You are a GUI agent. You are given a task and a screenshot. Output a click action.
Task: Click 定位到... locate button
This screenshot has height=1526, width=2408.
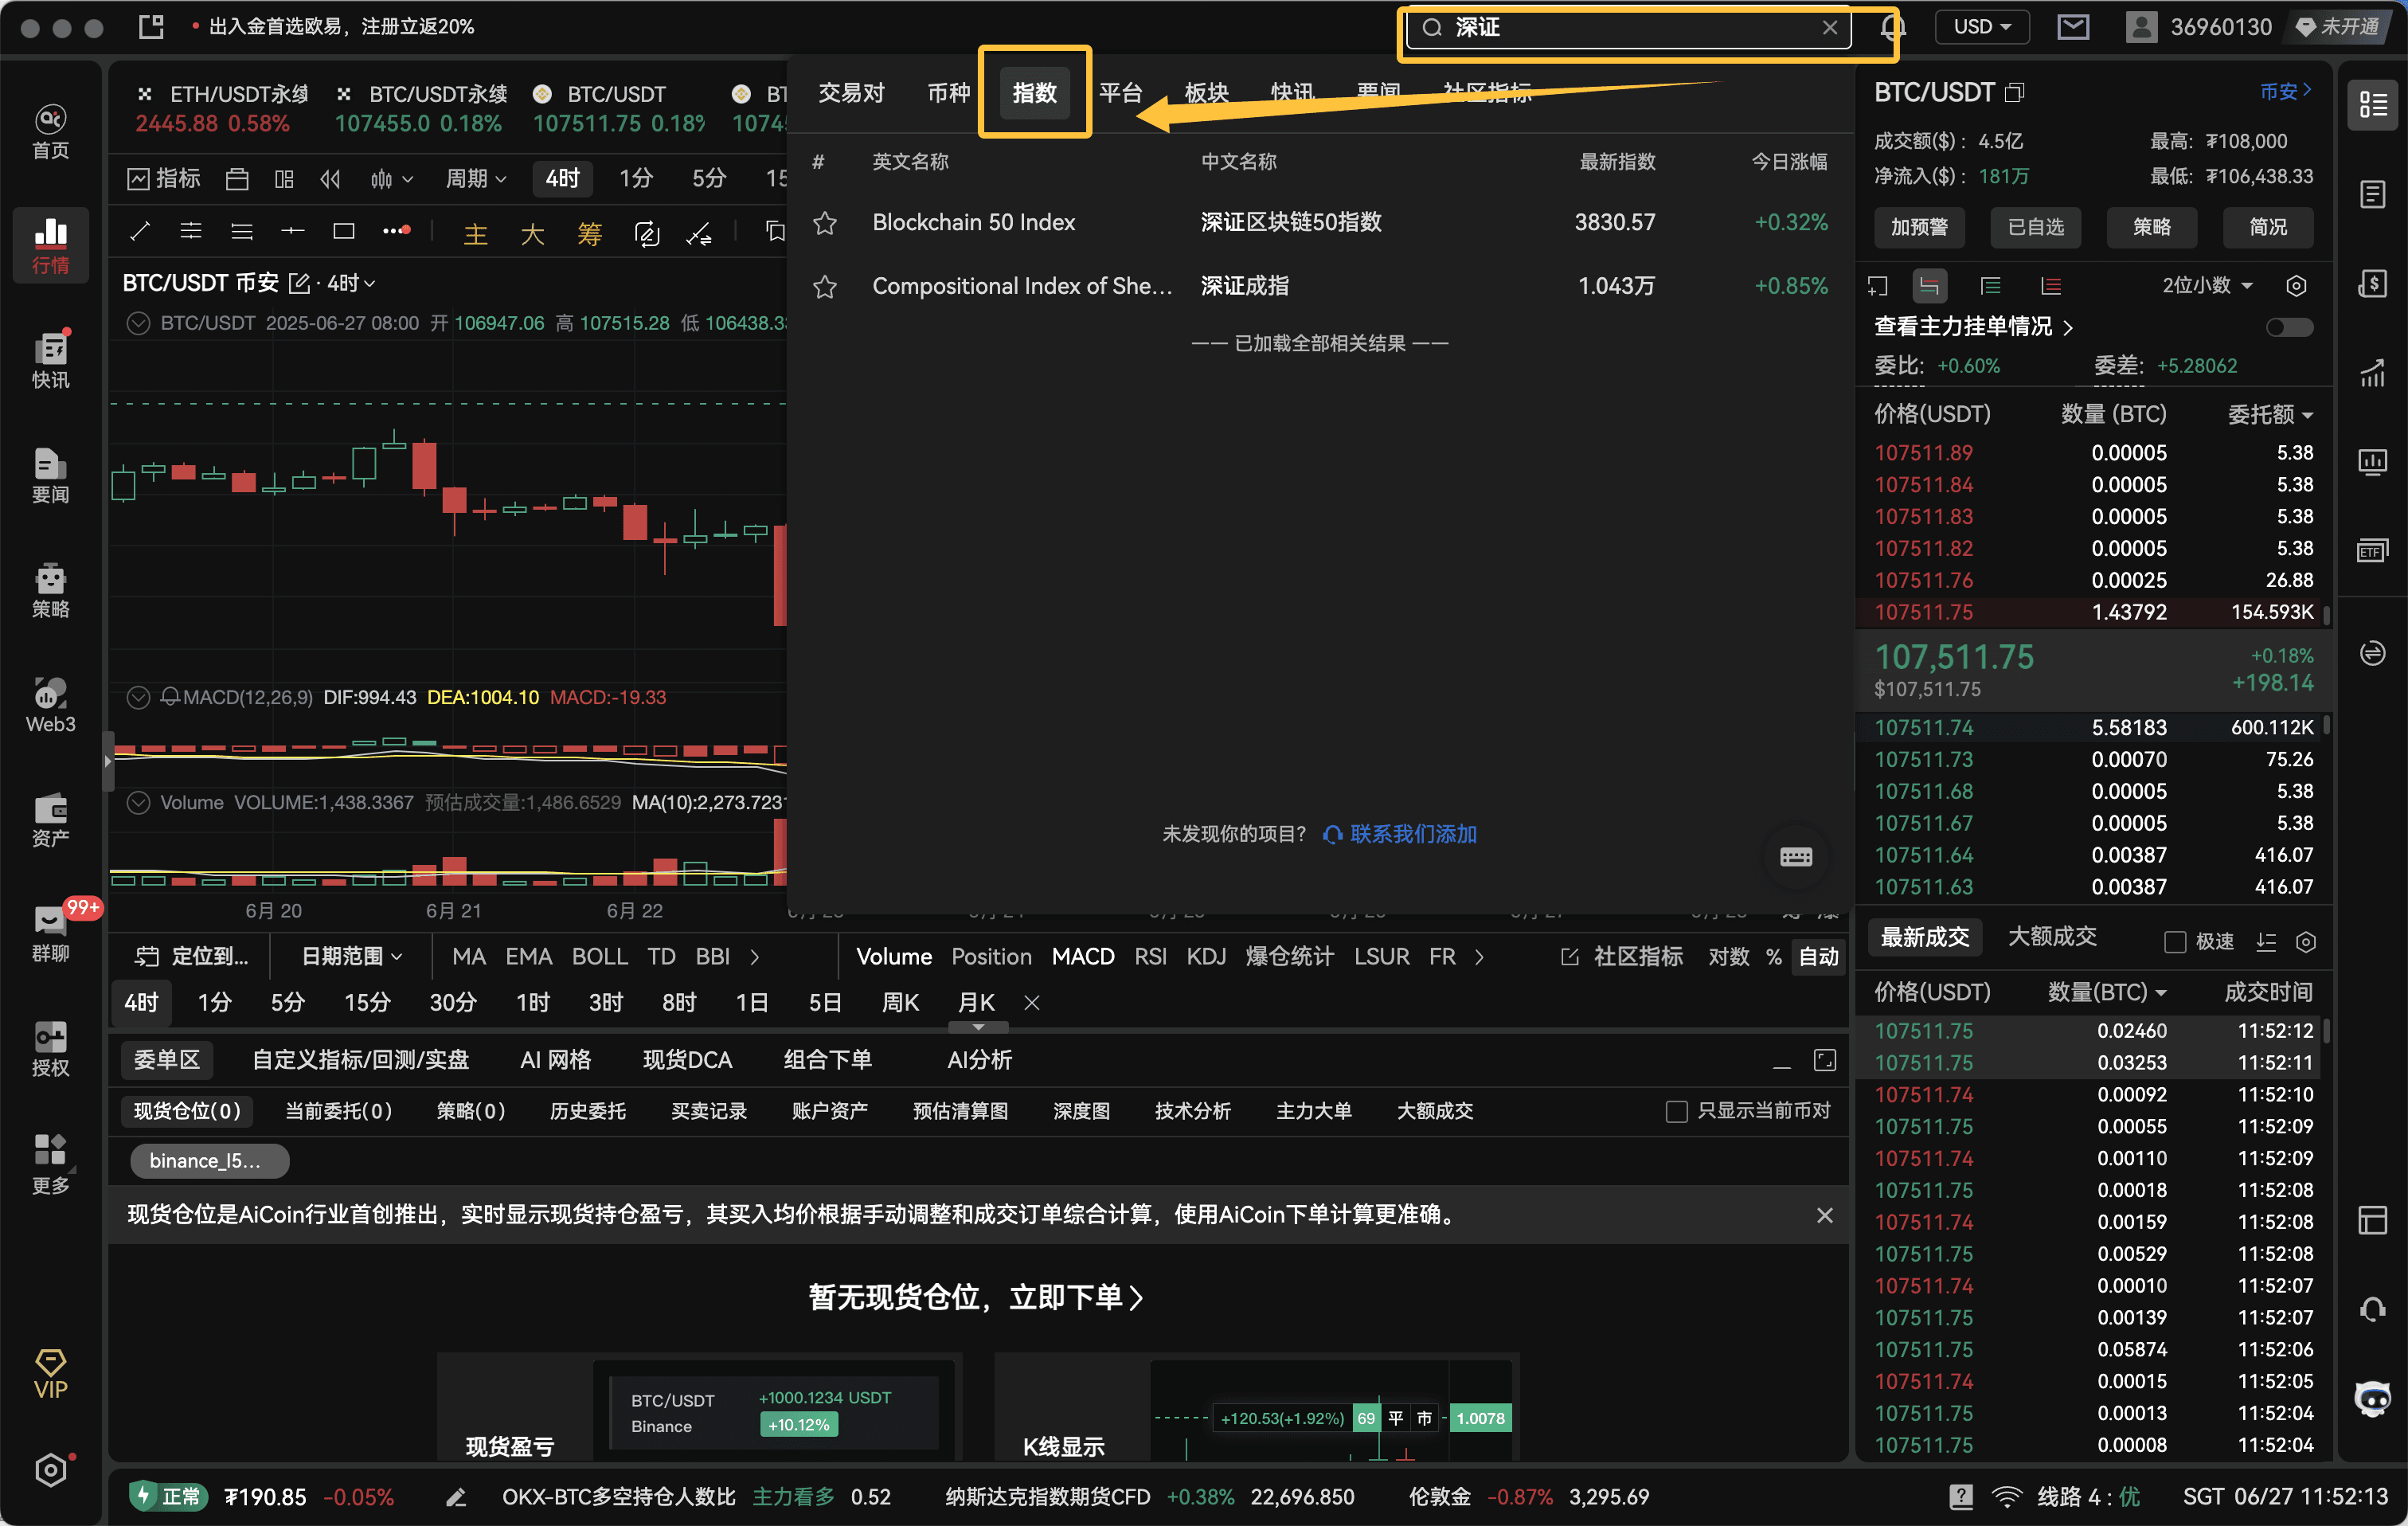(x=192, y=957)
